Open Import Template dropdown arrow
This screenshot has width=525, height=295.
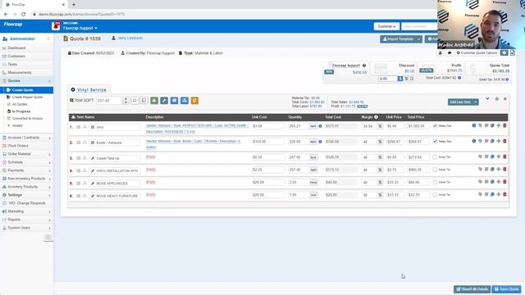[x=419, y=39]
